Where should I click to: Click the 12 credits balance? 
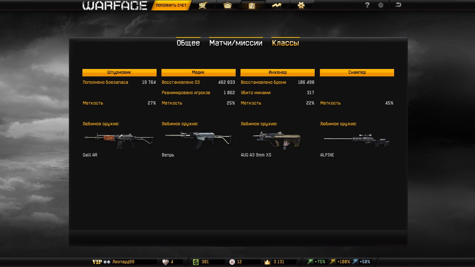tap(239, 262)
